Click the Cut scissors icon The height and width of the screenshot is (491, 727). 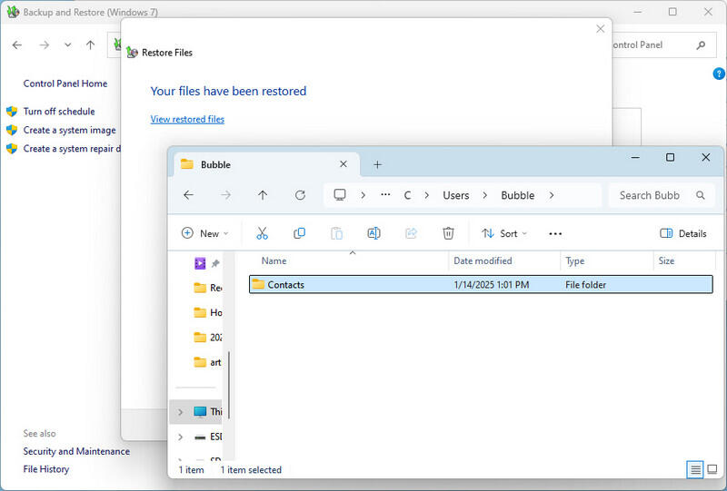click(x=263, y=233)
